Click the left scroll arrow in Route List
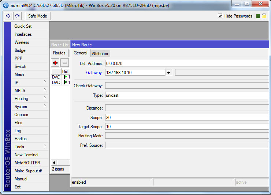 point(55,162)
